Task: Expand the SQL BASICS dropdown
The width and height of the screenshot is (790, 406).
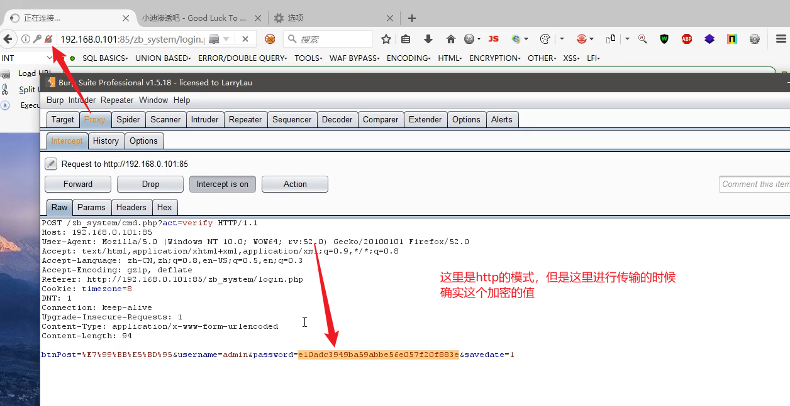Action: [105, 58]
